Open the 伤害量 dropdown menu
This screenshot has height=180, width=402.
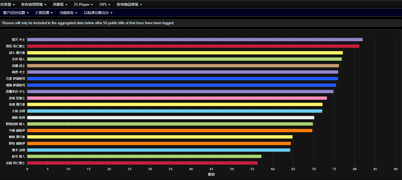(x=8, y=5)
